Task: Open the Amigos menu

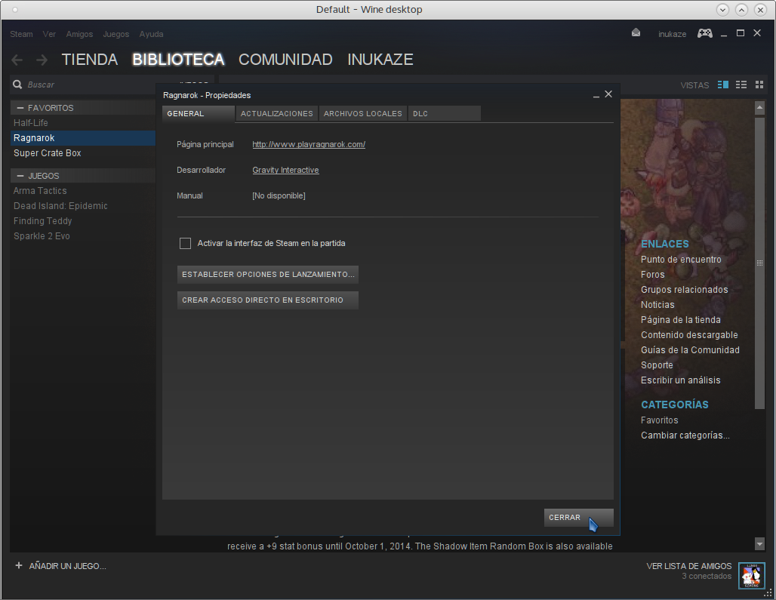Action: tap(79, 34)
